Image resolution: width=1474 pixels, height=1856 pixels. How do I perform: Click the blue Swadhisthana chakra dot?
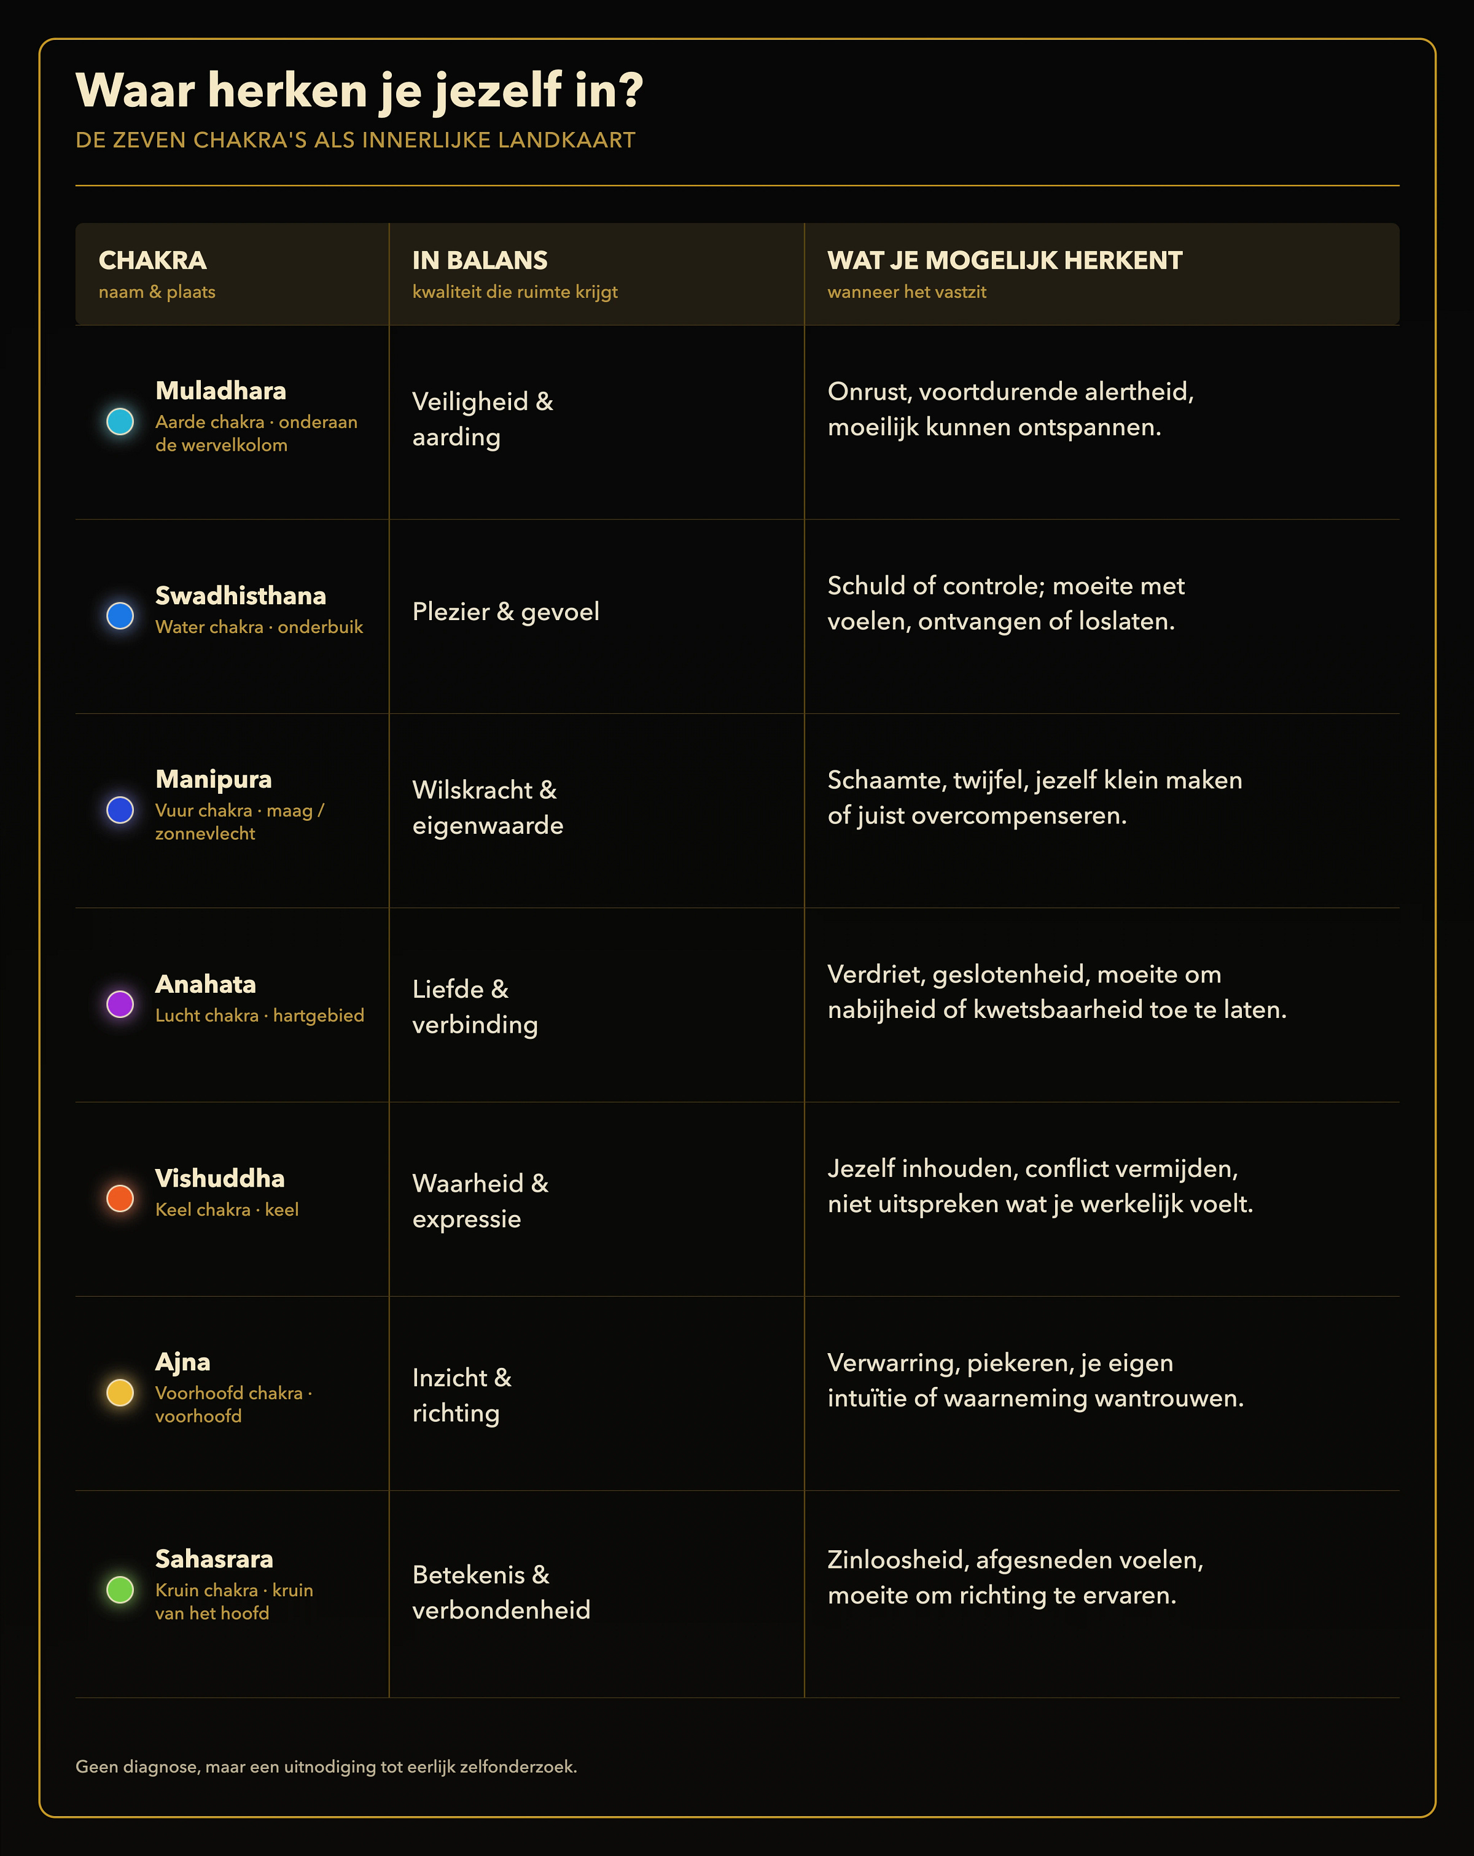coord(120,616)
